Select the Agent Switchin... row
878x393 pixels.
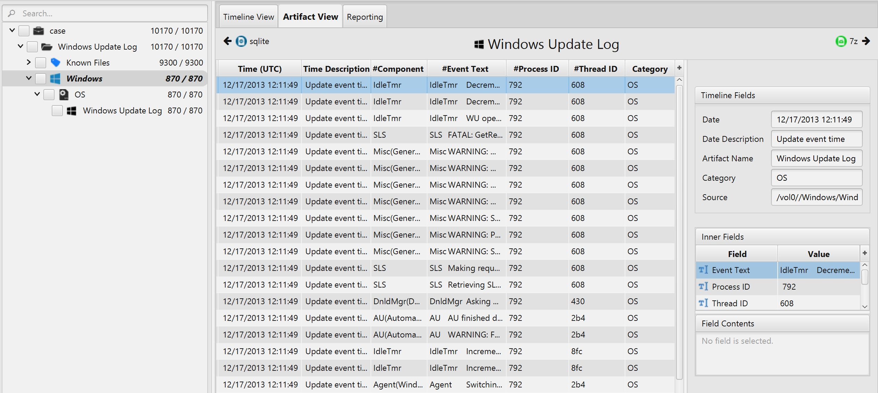[x=446, y=385]
